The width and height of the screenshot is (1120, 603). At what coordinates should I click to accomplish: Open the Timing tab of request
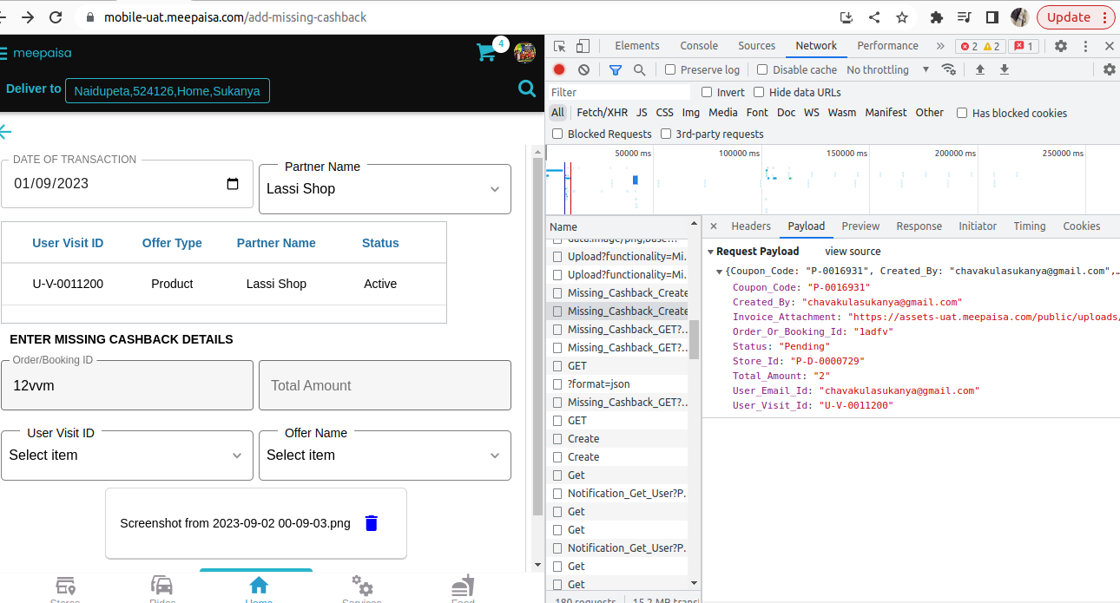(x=1030, y=226)
